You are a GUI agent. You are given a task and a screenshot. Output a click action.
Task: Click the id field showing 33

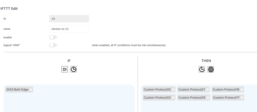(69, 19)
